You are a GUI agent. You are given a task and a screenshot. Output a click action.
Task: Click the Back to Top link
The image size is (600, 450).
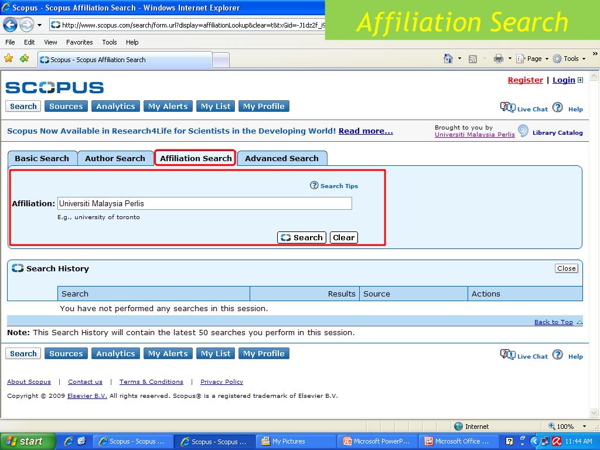pyautogui.click(x=554, y=322)
